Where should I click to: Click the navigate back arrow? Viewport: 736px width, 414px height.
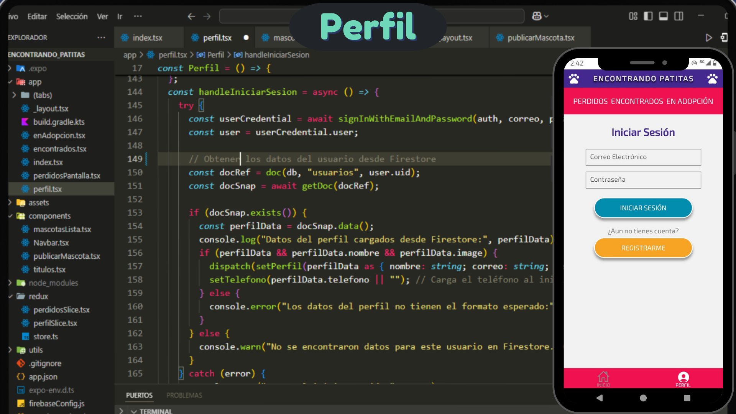[191, 16]
